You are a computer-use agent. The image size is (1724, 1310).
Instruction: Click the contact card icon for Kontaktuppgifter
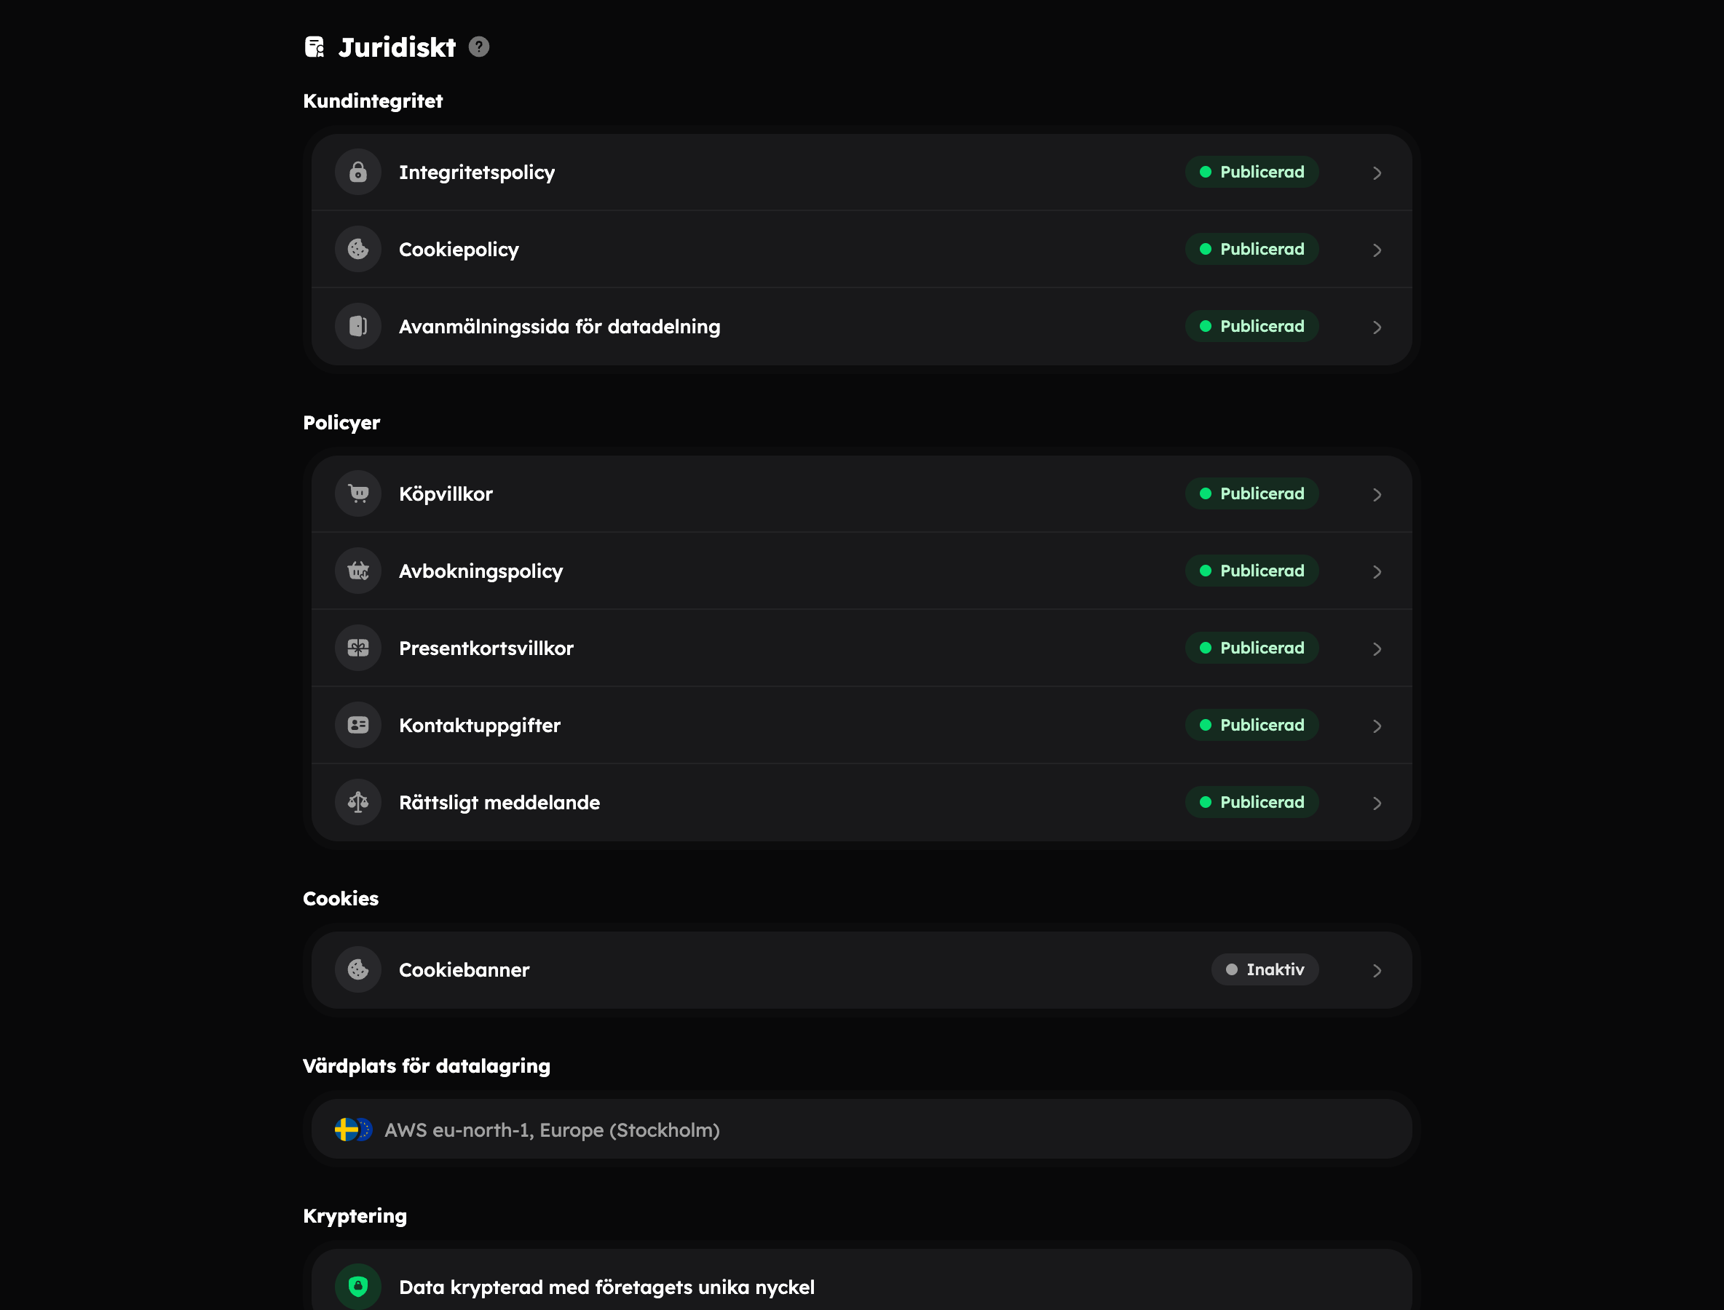click(358, 725)
